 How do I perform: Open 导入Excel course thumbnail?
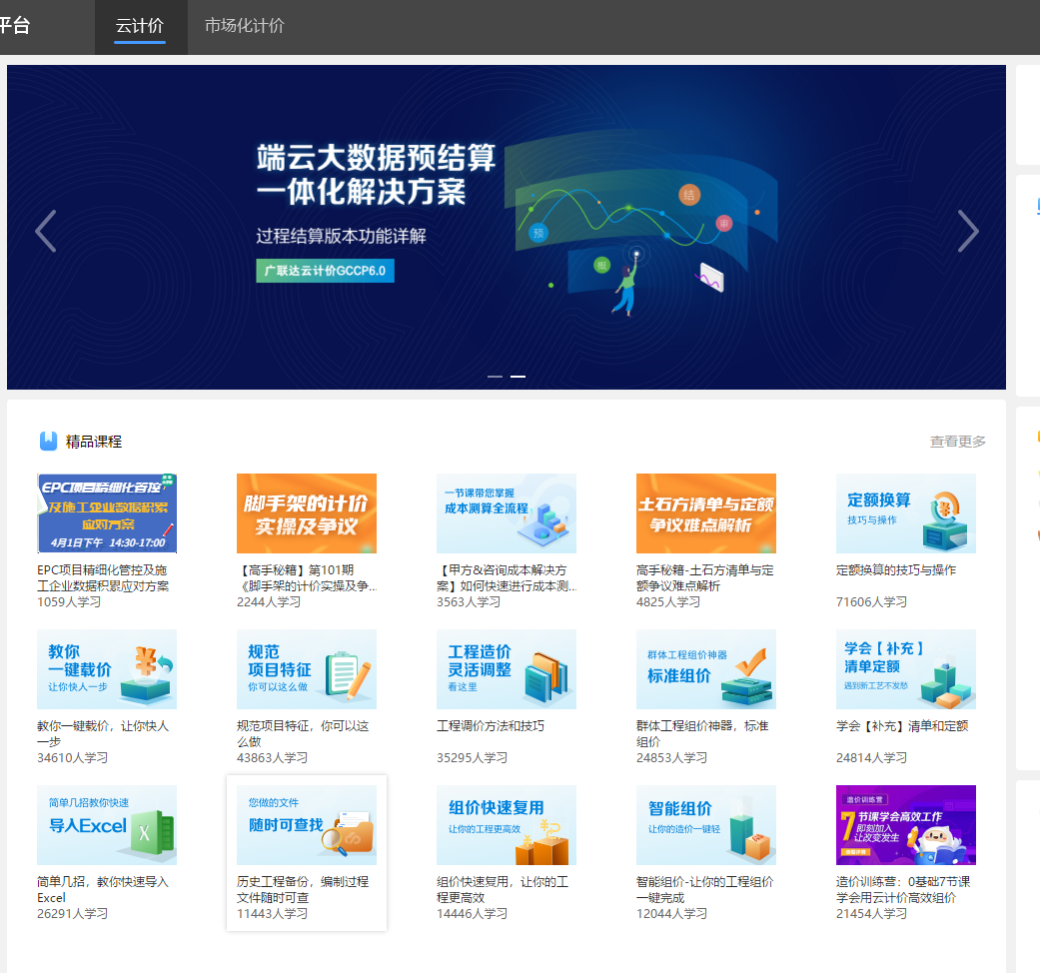point(107,825)
